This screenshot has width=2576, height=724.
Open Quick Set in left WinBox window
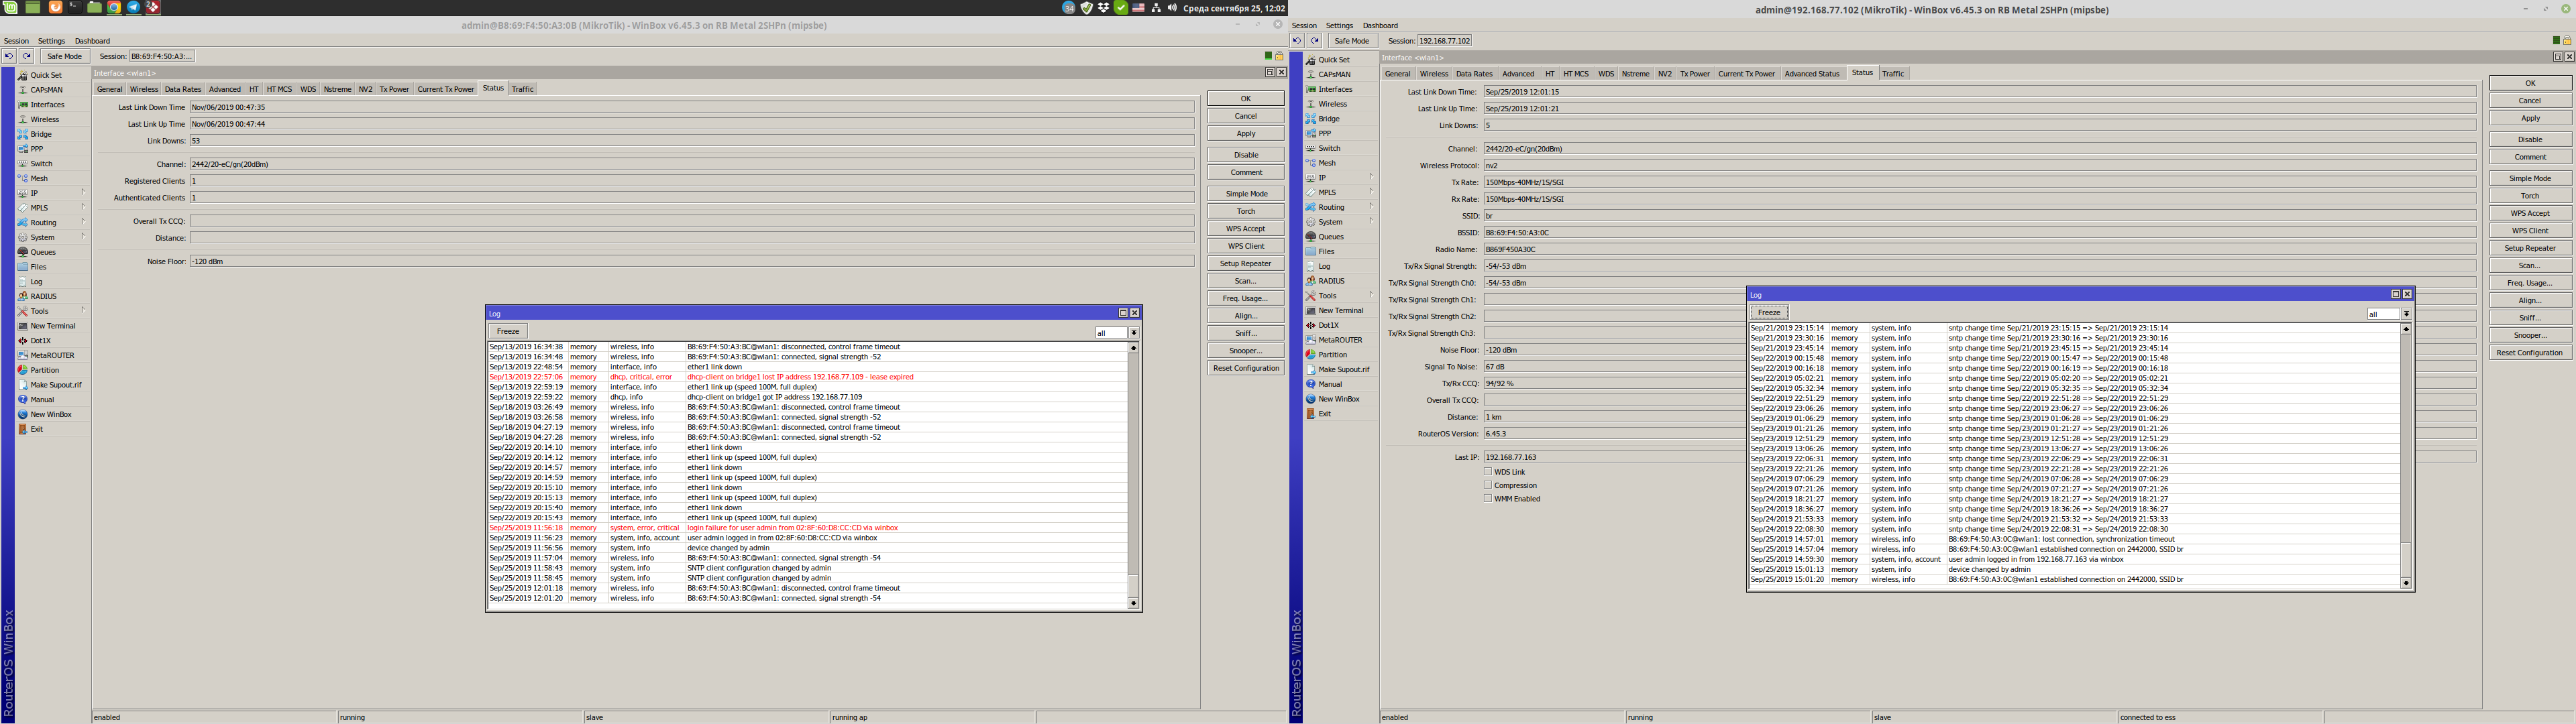tap(45, 75)
